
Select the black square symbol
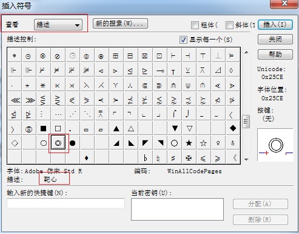43,128
